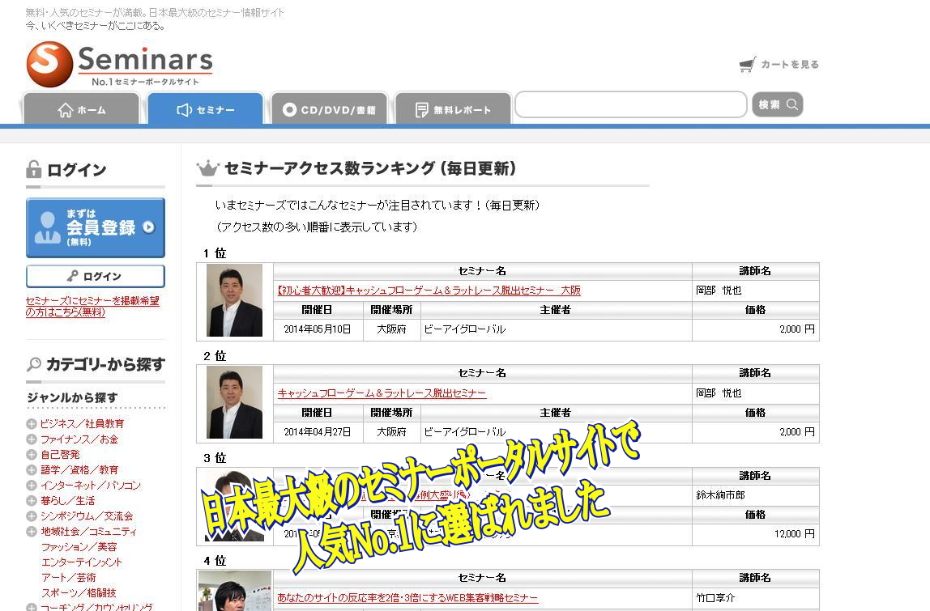Image resolution: width=930 pixels, height=611 pixels.
Task: Open the 無料レポート tab
Action: [453, 109]
